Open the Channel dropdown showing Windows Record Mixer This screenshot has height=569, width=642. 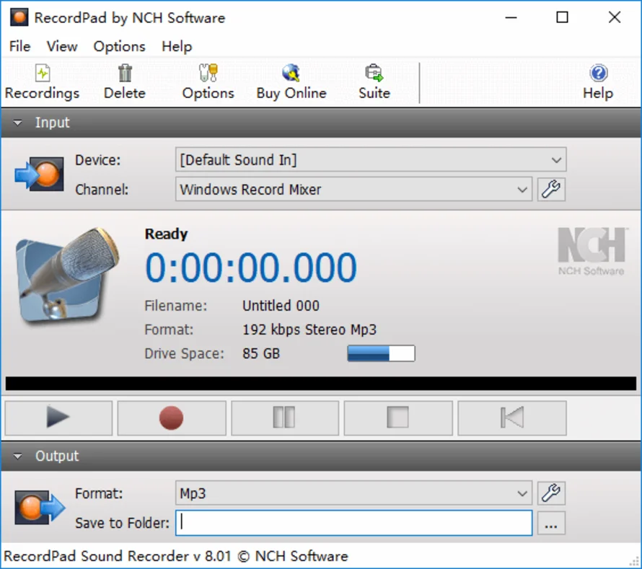click(x=353, y=190)
